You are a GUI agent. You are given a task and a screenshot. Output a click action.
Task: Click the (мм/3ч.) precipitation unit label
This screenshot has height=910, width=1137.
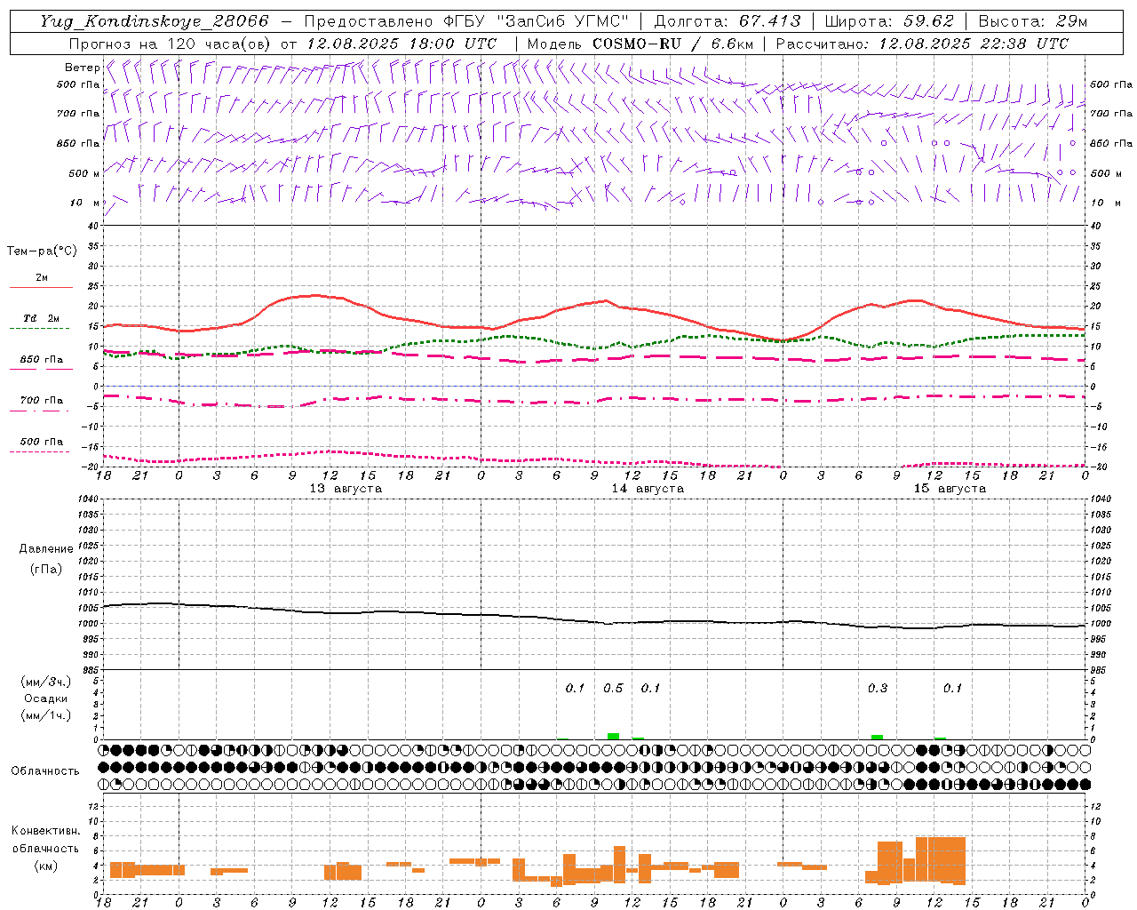46,682
